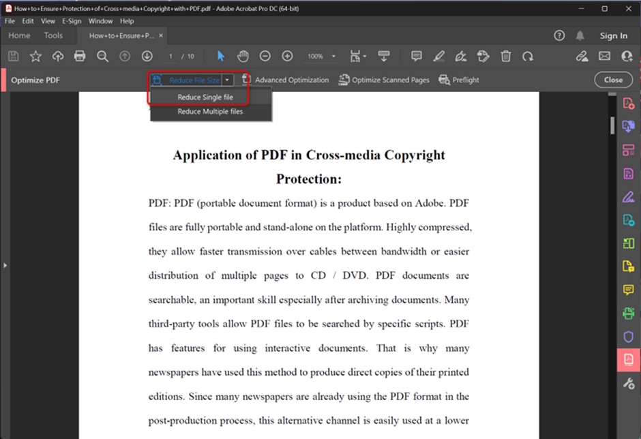Add a sticky note comment
The width and height of the screenshot is (641, 439).
click(x=416, y=56)
